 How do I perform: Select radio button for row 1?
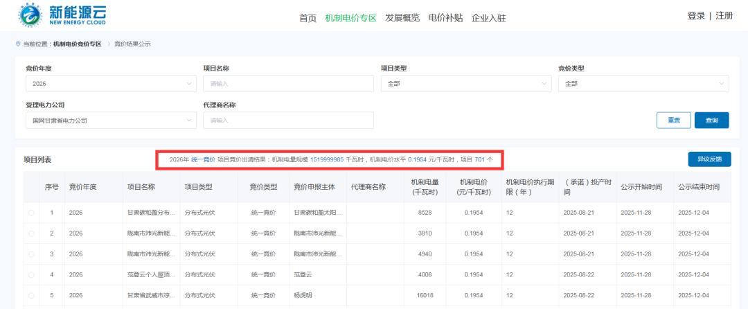coord(31,213)
